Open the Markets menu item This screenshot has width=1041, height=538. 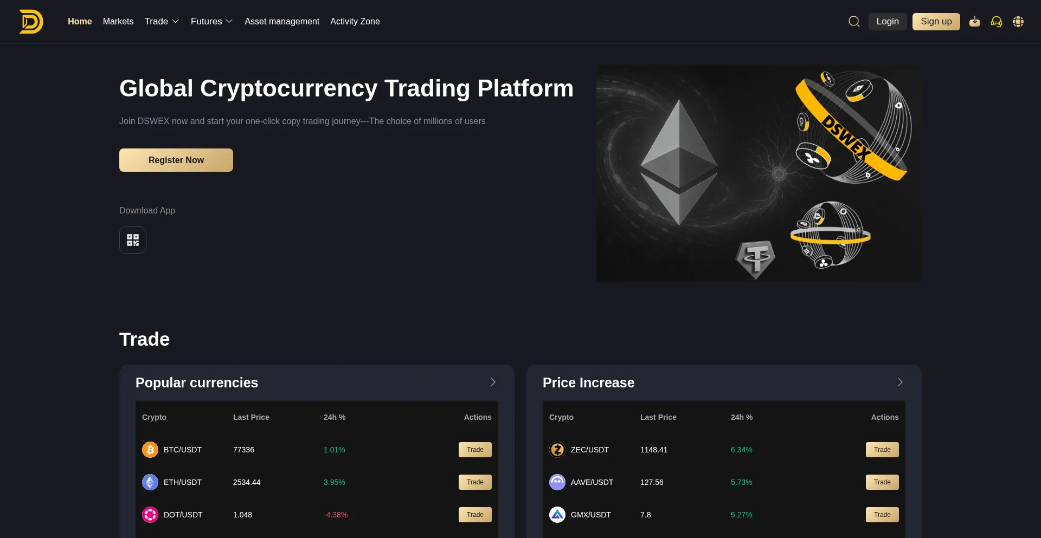[118, 22]
